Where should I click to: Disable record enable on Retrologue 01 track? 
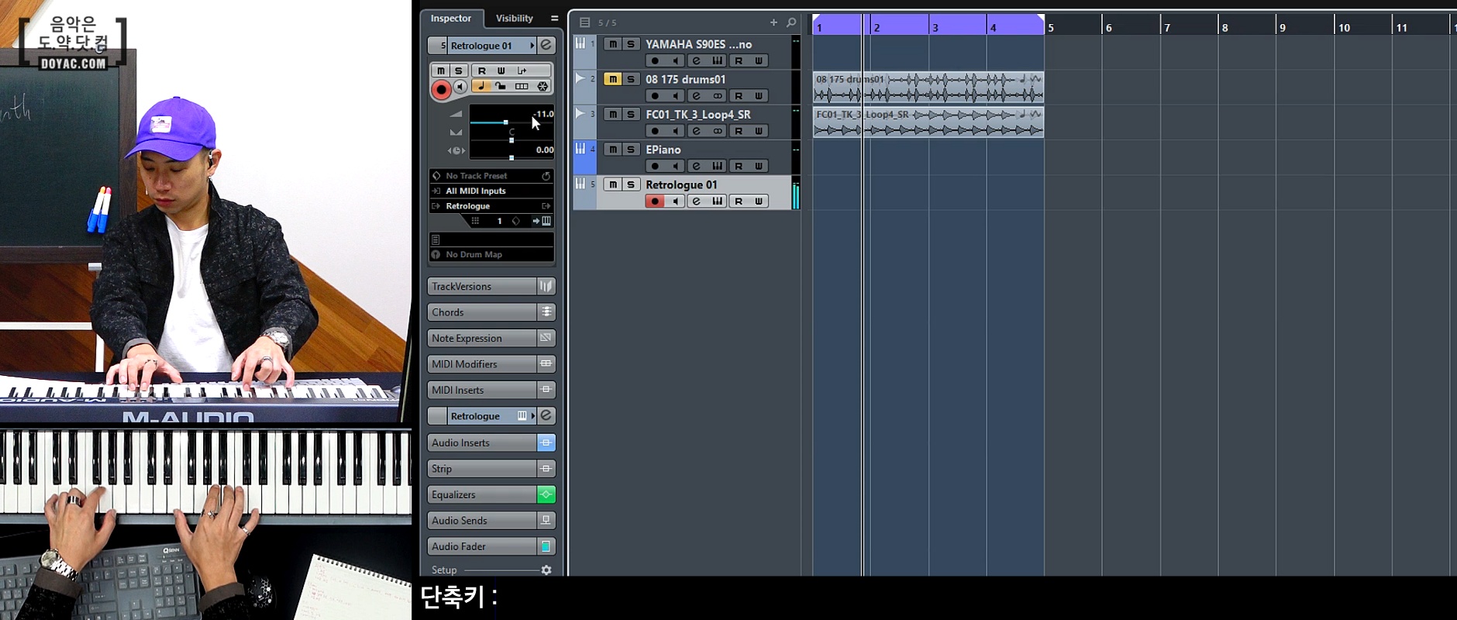[655, 201]
